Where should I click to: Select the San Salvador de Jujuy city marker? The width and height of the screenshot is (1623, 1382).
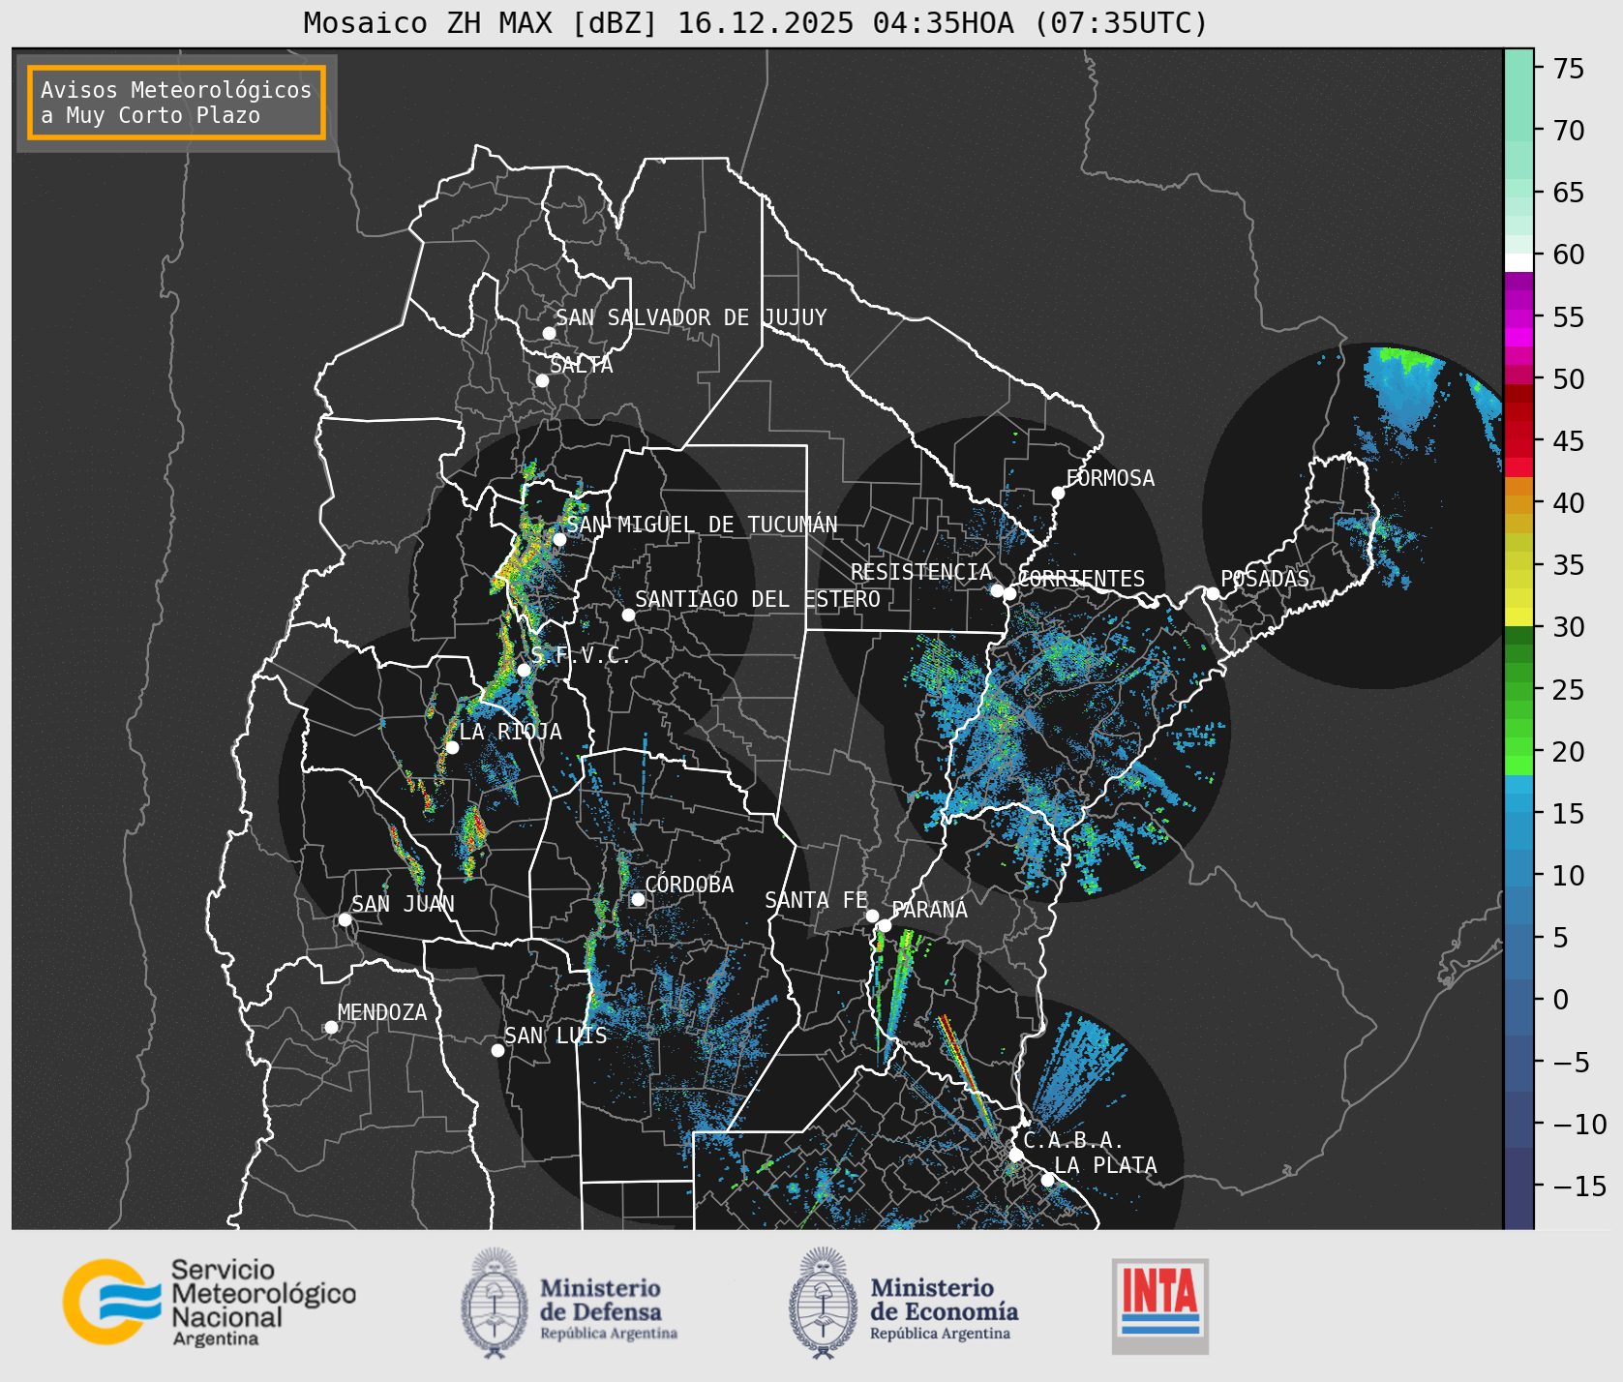(549, 333)
